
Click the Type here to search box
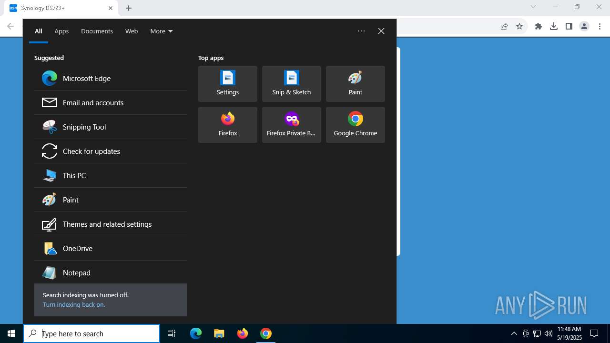click(x=91, y=333)
